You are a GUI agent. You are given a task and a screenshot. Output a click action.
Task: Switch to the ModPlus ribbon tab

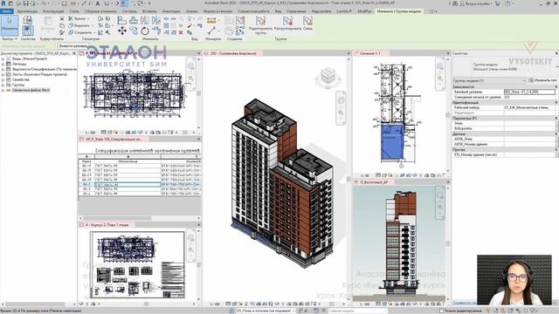pyautogui.click(x=364, y=11)
